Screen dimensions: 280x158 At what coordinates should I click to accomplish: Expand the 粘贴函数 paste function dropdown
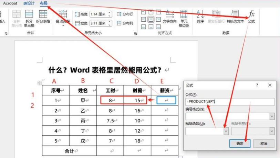[x=226, y=131]
